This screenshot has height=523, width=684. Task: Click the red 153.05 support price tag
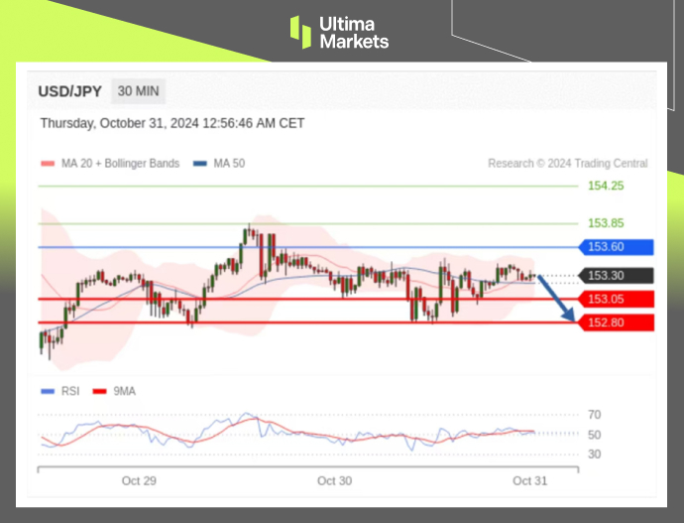[x=616, y=300]
